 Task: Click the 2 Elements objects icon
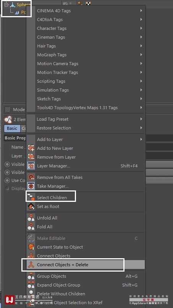pyautogui.click(x=8, y=120)
